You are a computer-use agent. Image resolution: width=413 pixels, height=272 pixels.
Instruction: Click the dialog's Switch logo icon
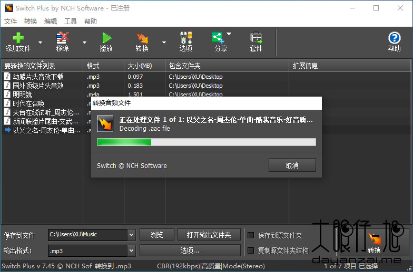pos(105,124)
